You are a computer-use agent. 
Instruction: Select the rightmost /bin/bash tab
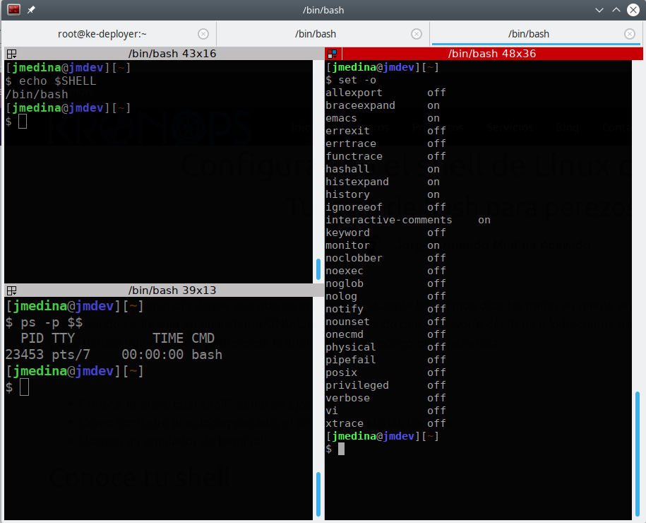(528, 34)
